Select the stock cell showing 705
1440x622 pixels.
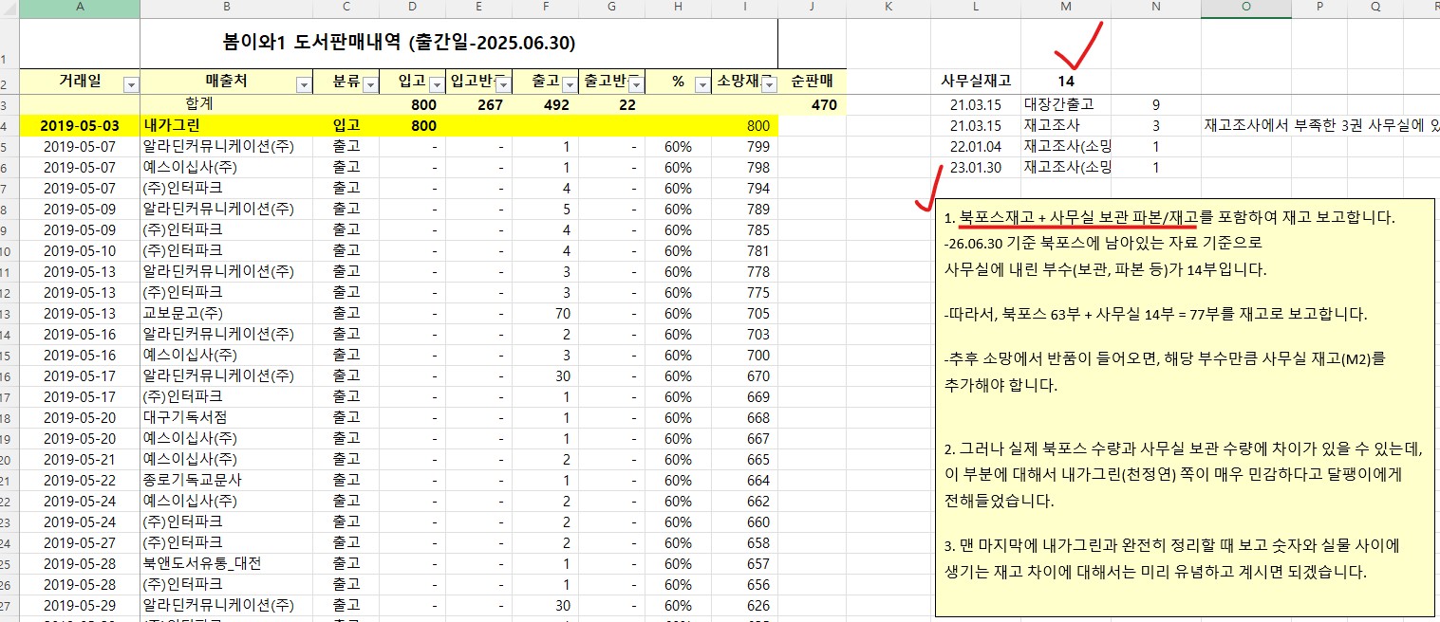click(745, 313)
